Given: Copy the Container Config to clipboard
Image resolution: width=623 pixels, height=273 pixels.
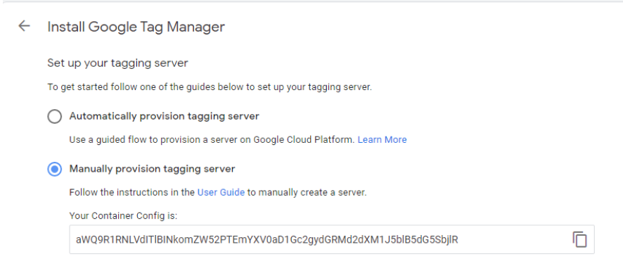Looking at the screenshot, I should (x=579, y=239).
